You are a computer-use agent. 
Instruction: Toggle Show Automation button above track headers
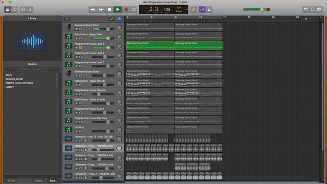pos(112,19)
